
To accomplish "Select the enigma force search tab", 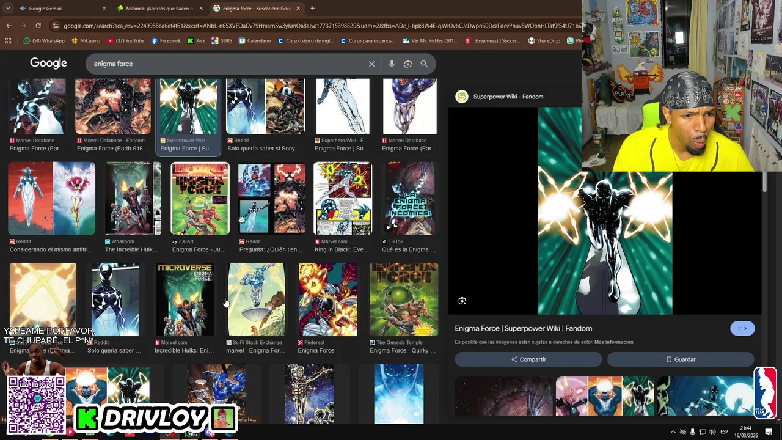I will [x=257, y=9].
